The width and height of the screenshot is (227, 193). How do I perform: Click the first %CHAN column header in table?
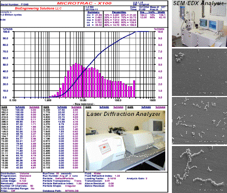(x=34, y=107)
